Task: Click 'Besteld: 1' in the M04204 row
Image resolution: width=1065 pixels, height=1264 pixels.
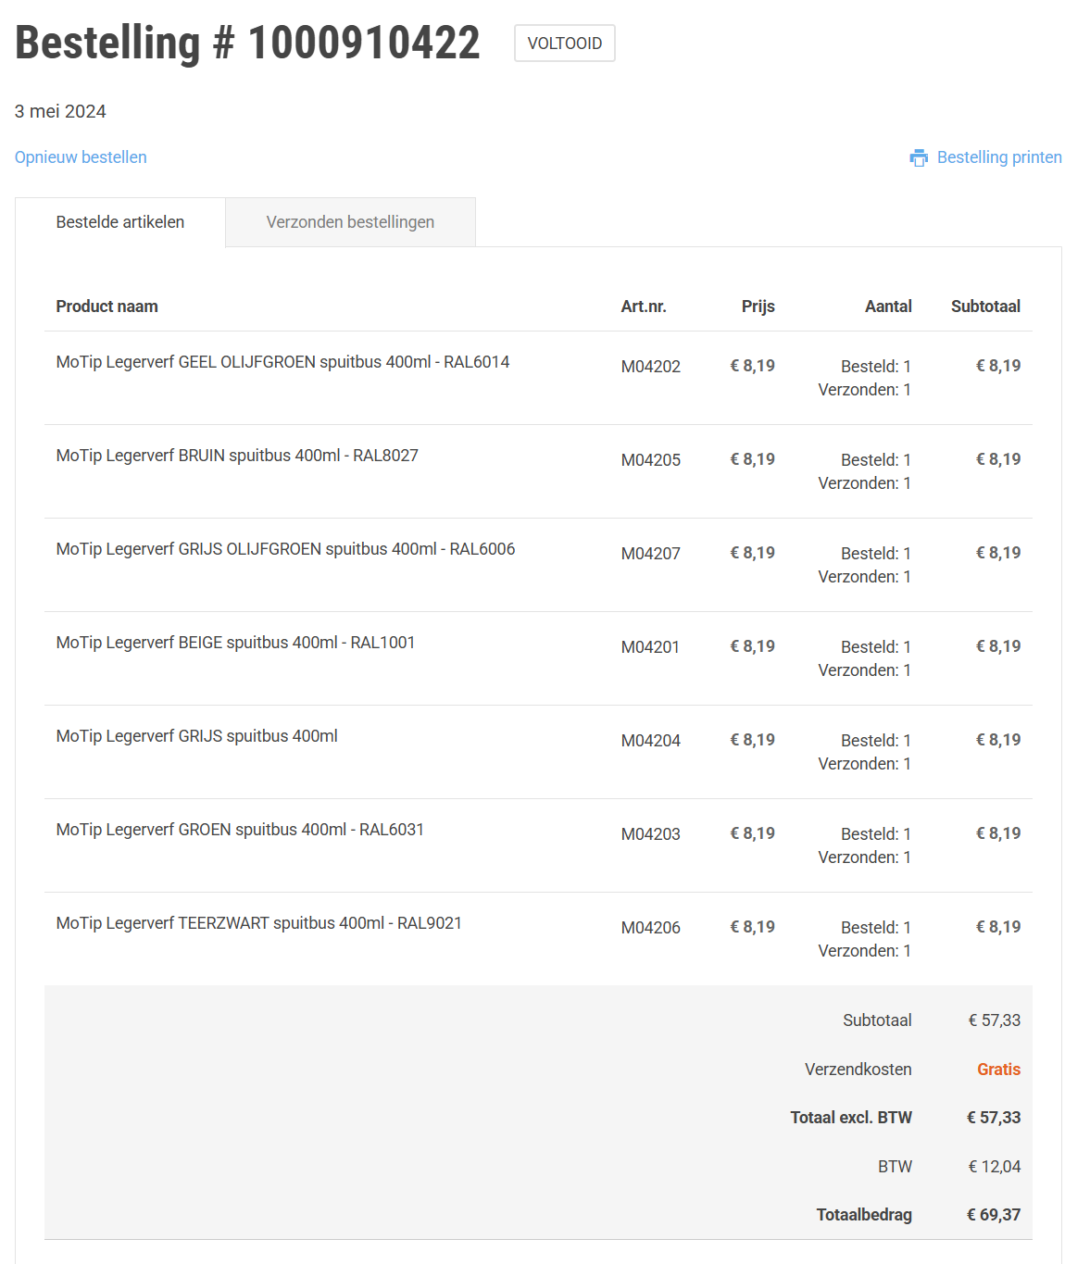Action: coord(876,741)
